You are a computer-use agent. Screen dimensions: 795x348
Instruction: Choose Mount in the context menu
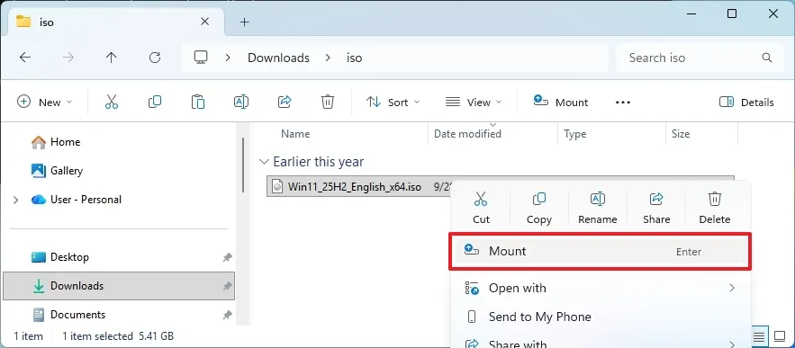click(x=600, y=251)
